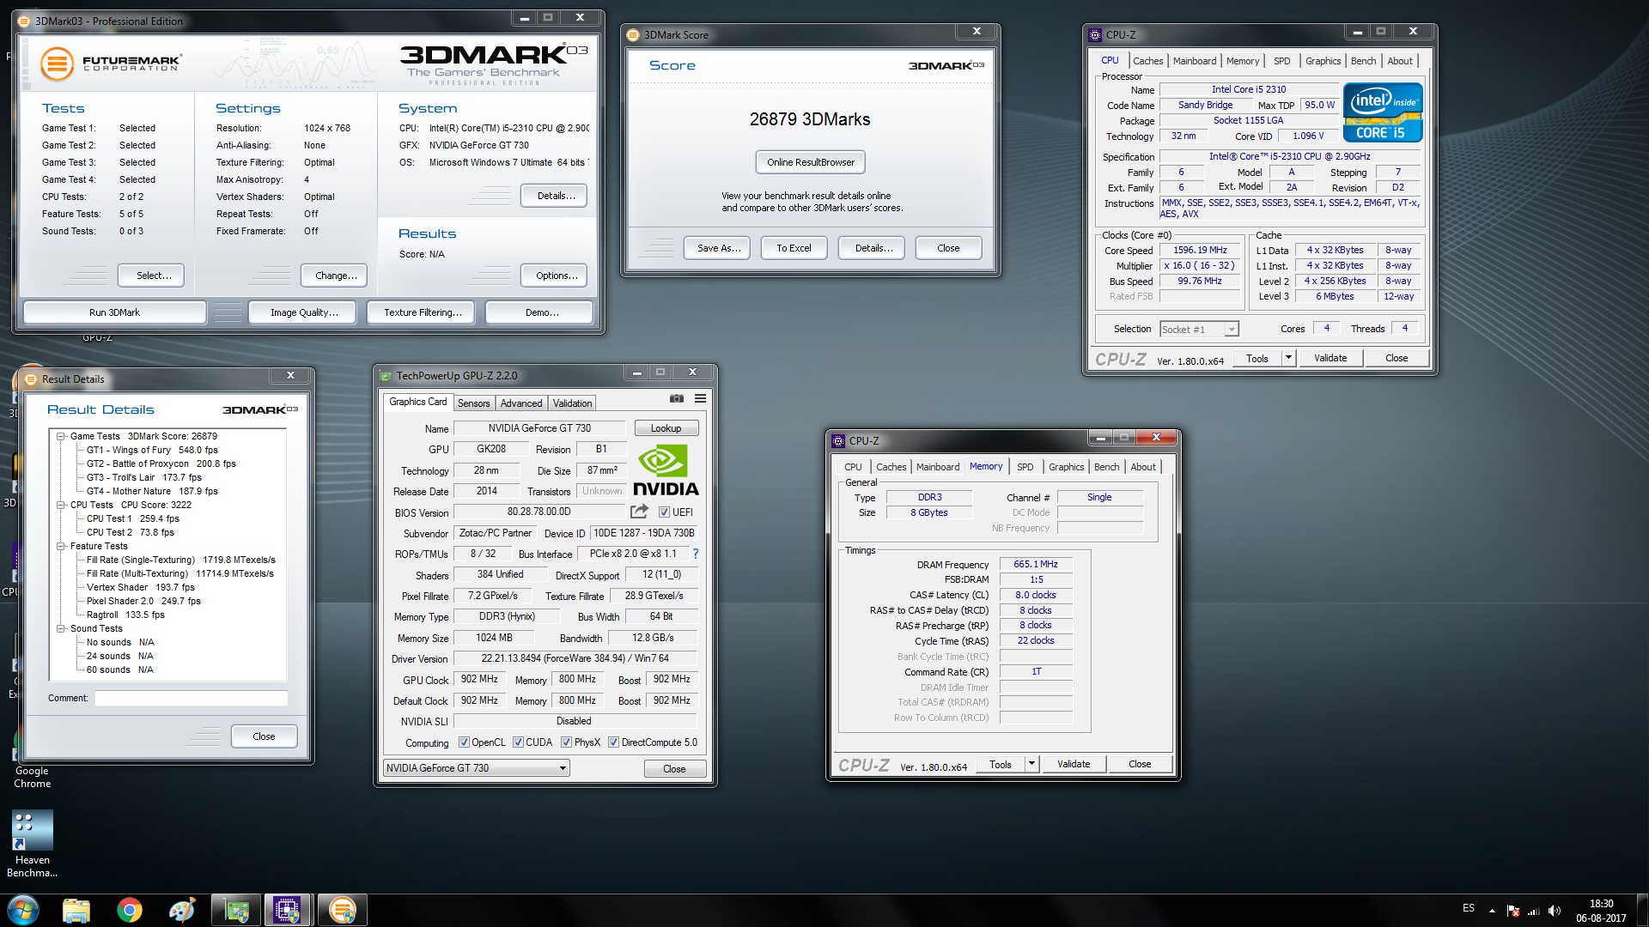The image size is (1649, 927).
Task: Click the Online ResultBrowser button
Action: (x=810, y=162)
